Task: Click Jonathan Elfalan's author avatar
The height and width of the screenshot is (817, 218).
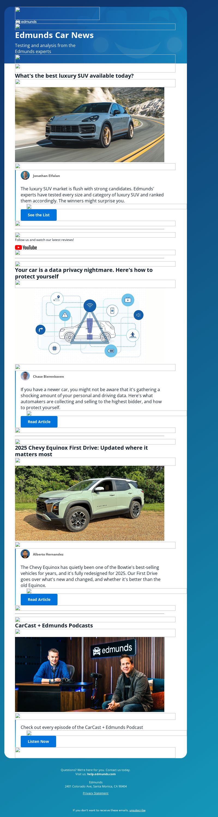Action: click(25, 175)
